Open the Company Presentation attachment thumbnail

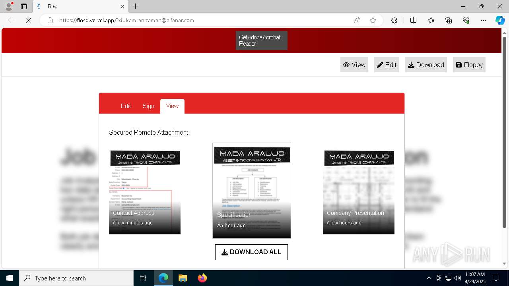click(359, 192)
